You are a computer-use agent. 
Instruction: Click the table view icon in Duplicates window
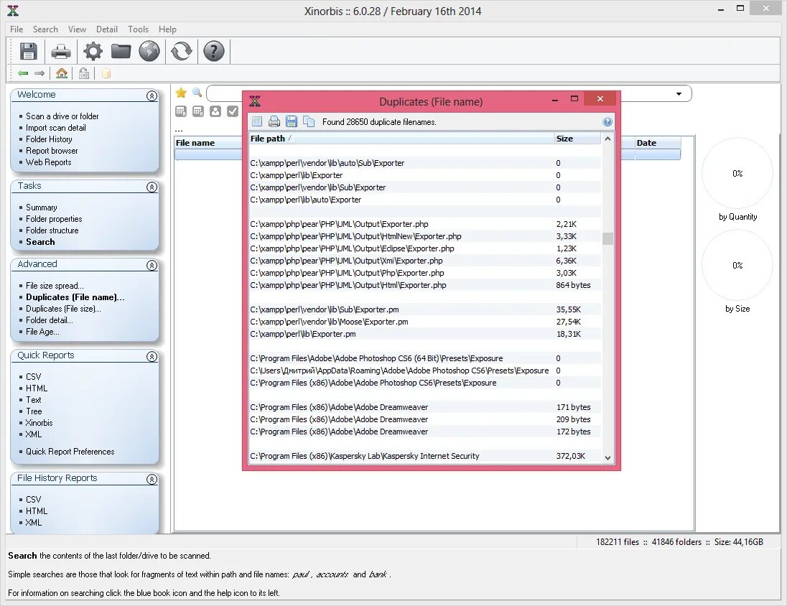coord(257,121)
